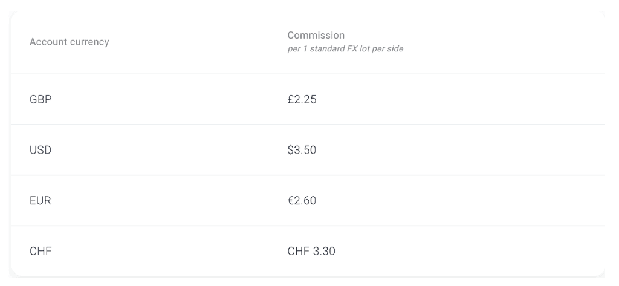Select the EUR currency label

pos(40,201)
